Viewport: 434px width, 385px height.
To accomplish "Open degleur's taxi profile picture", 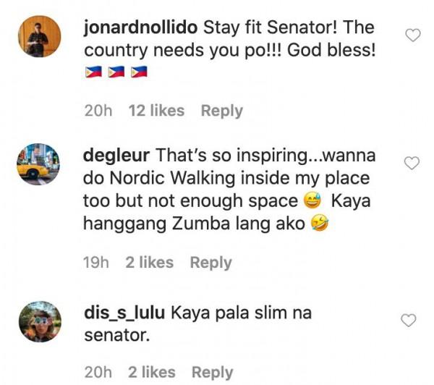I will pos(38,164).
